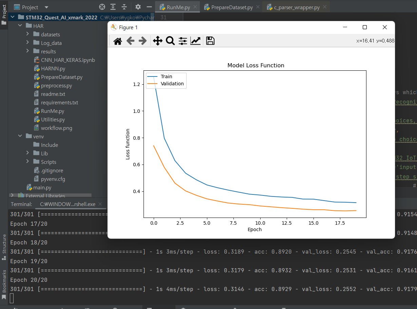Open Edit axis and curve parameters

coord(195,41)
